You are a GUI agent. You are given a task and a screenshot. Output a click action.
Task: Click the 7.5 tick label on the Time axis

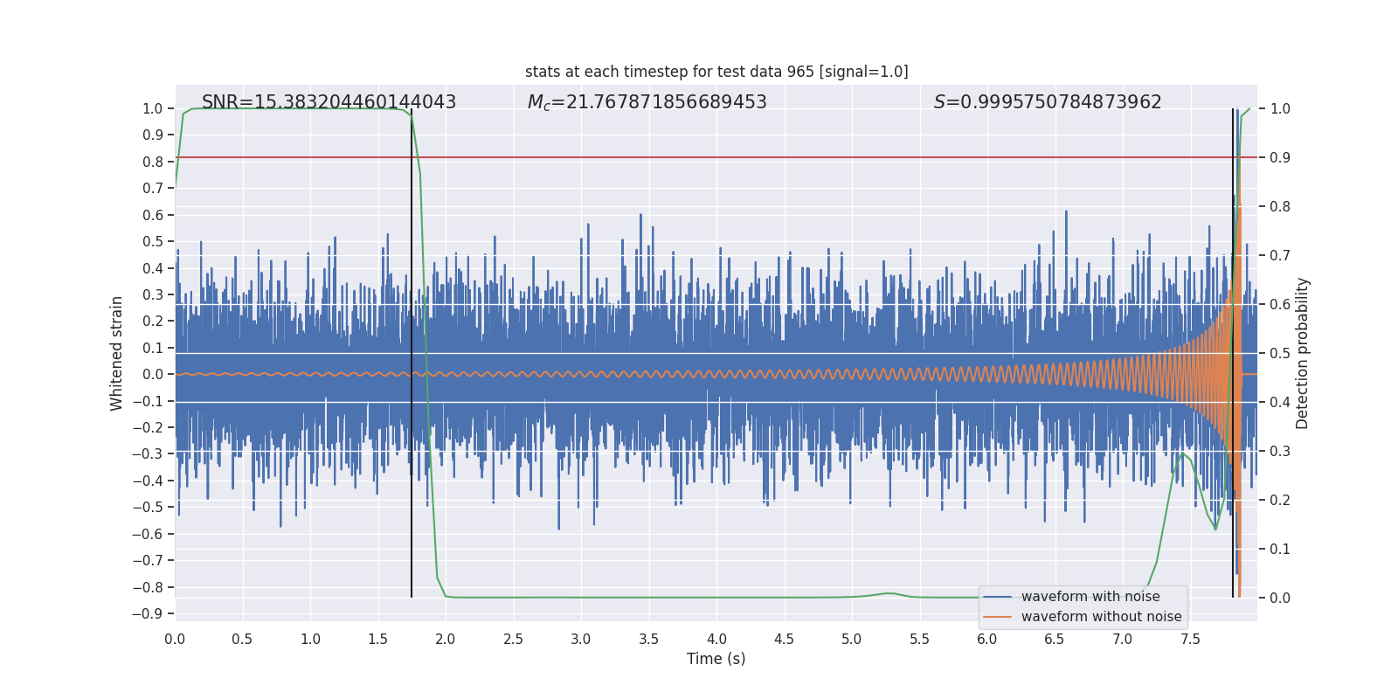tap(1190, 639)
